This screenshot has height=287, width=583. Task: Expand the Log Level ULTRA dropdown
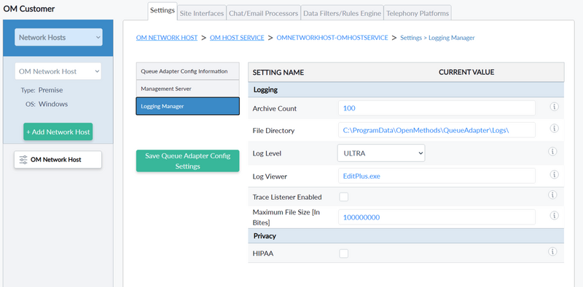381,153
